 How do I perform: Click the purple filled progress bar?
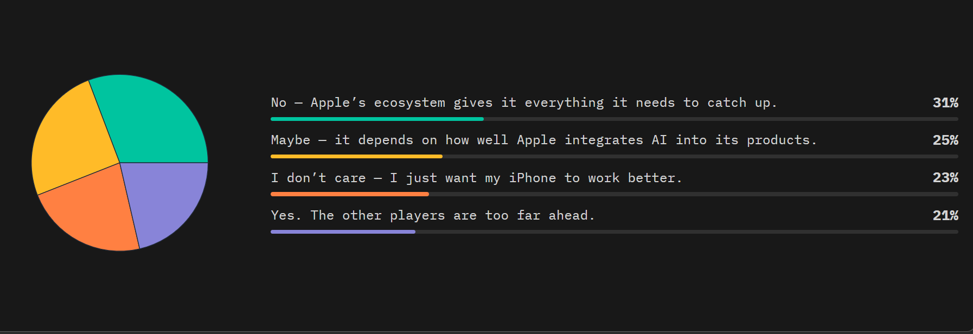343,232
